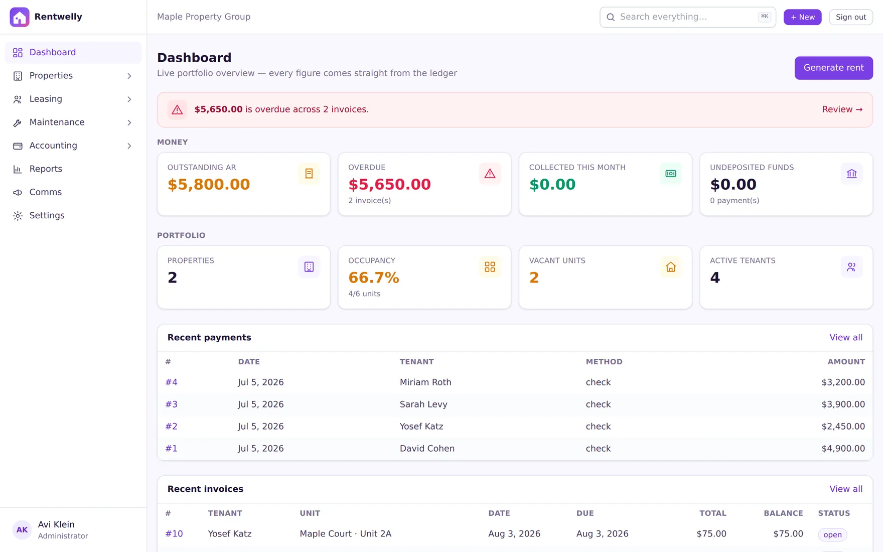Click the Sign out button
Image resolution: width=883 pixels, height=552 pixels.
point(851,17)
